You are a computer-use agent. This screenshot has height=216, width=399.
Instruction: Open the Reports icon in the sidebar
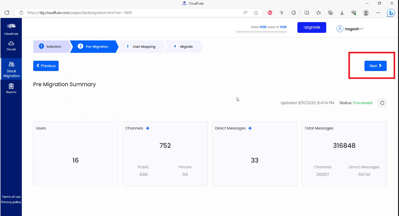point(11,88)
